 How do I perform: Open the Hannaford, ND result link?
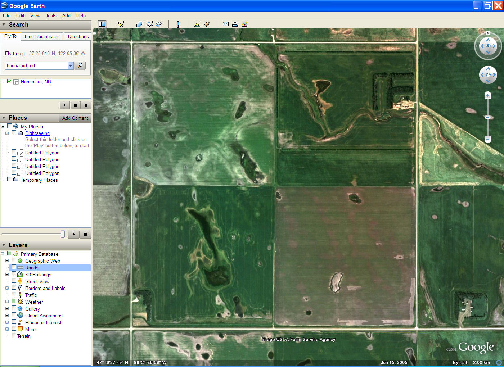point(36,82)
